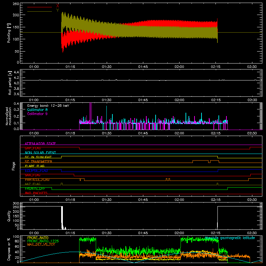Select the green FRONT_RATIO_1225 legend entry
Image resolution: width=266 pixels, height=266 pixels.
43,241
